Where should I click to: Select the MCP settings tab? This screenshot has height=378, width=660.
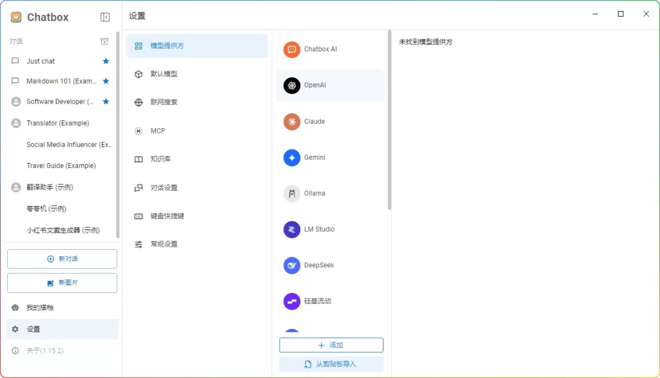[x=197, y=131]
